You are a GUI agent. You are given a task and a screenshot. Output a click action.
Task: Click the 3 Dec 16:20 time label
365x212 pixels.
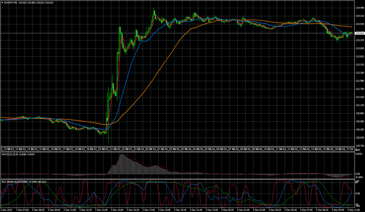(132, 209)
